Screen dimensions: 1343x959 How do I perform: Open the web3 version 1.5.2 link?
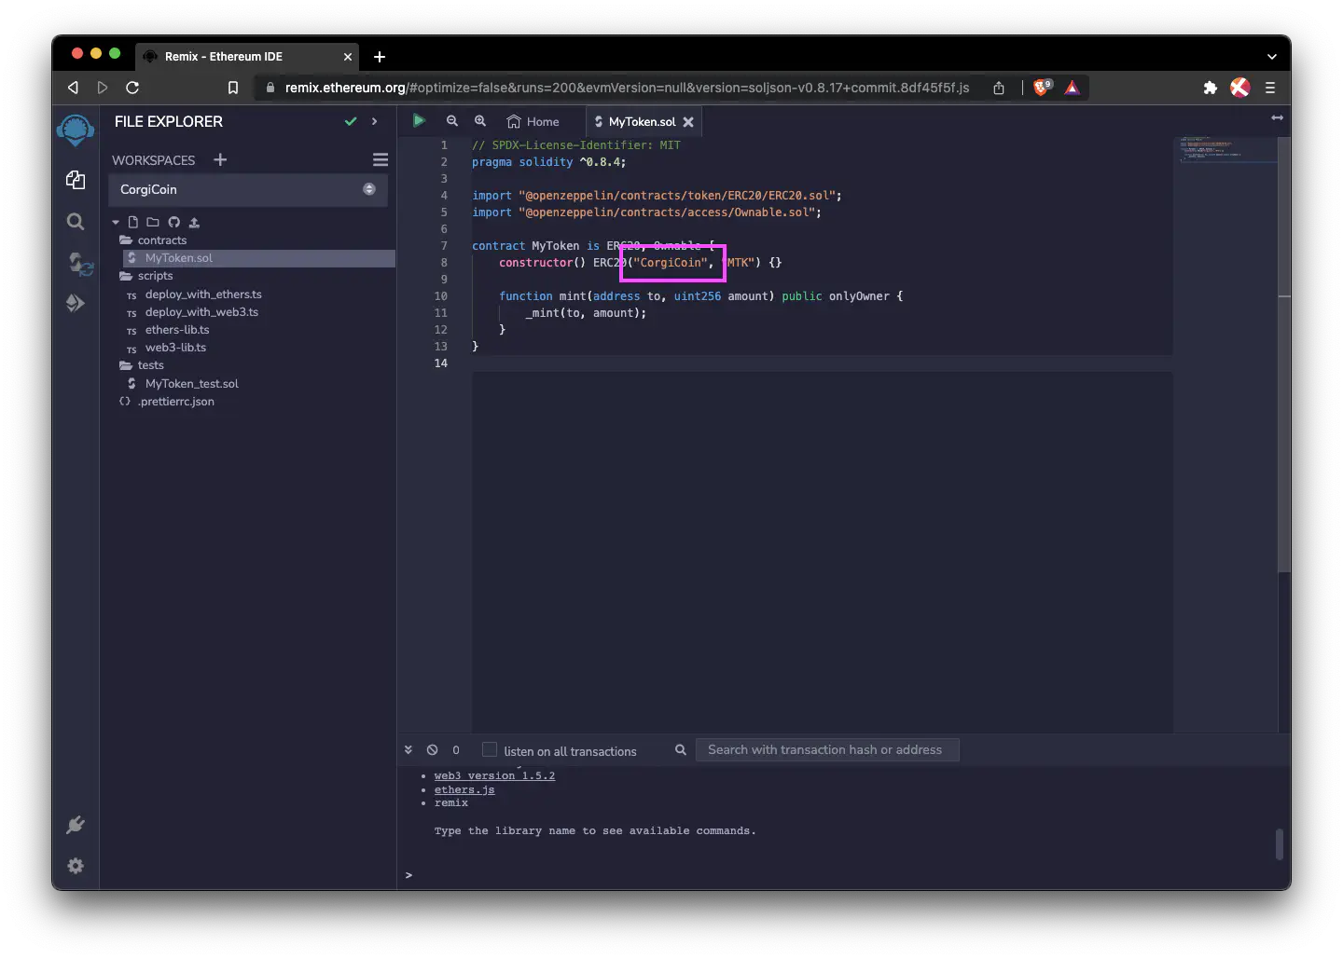pyautogui.click(x=494, y=775)
